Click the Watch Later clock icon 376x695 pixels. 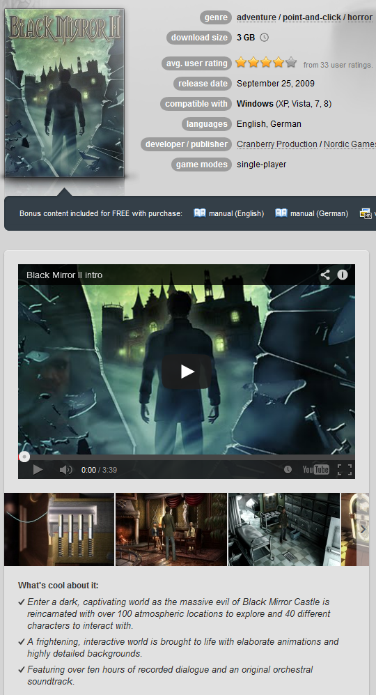coord(288,469)
